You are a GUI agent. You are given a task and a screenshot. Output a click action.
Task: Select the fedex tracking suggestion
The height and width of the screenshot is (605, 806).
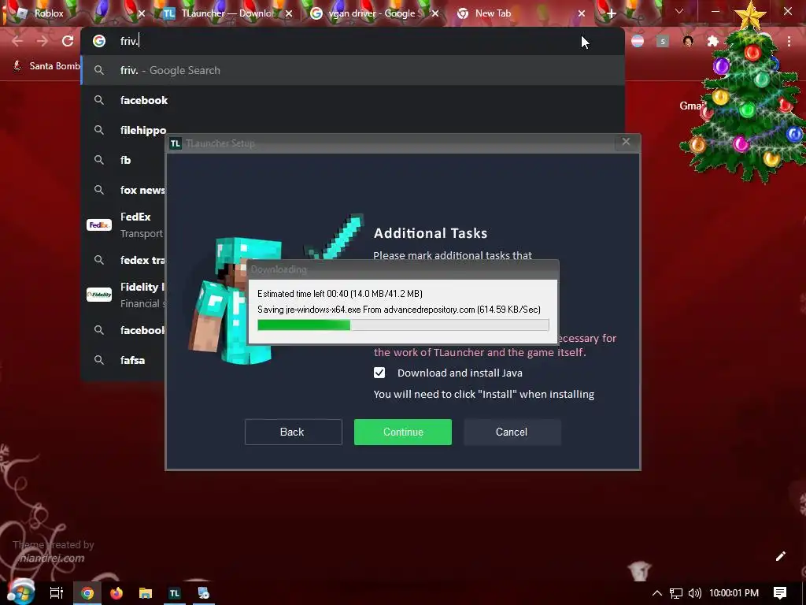point(124,260)
